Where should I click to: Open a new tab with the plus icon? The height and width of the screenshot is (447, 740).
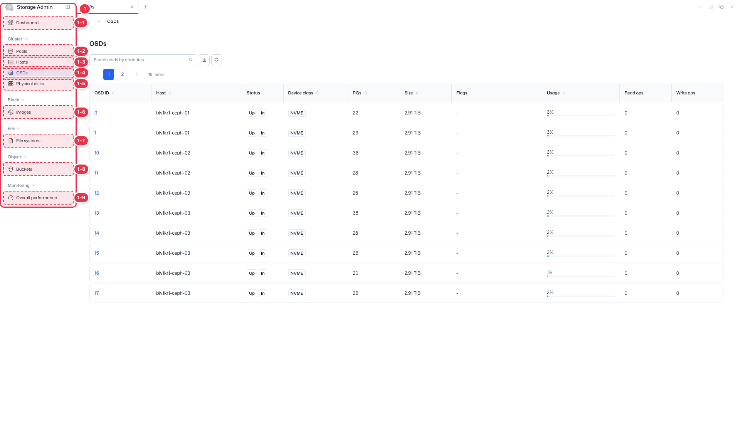point(146,7)
